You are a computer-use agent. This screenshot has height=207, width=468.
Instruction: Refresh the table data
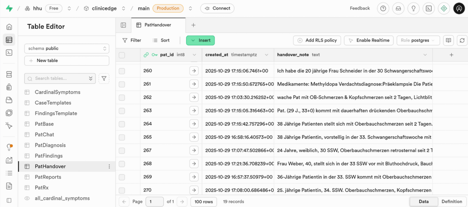click(462, 40)
